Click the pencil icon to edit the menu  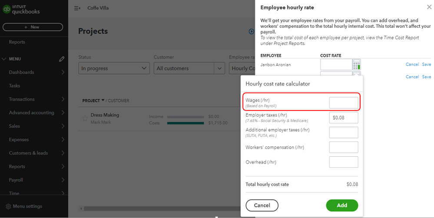(62, 59)
